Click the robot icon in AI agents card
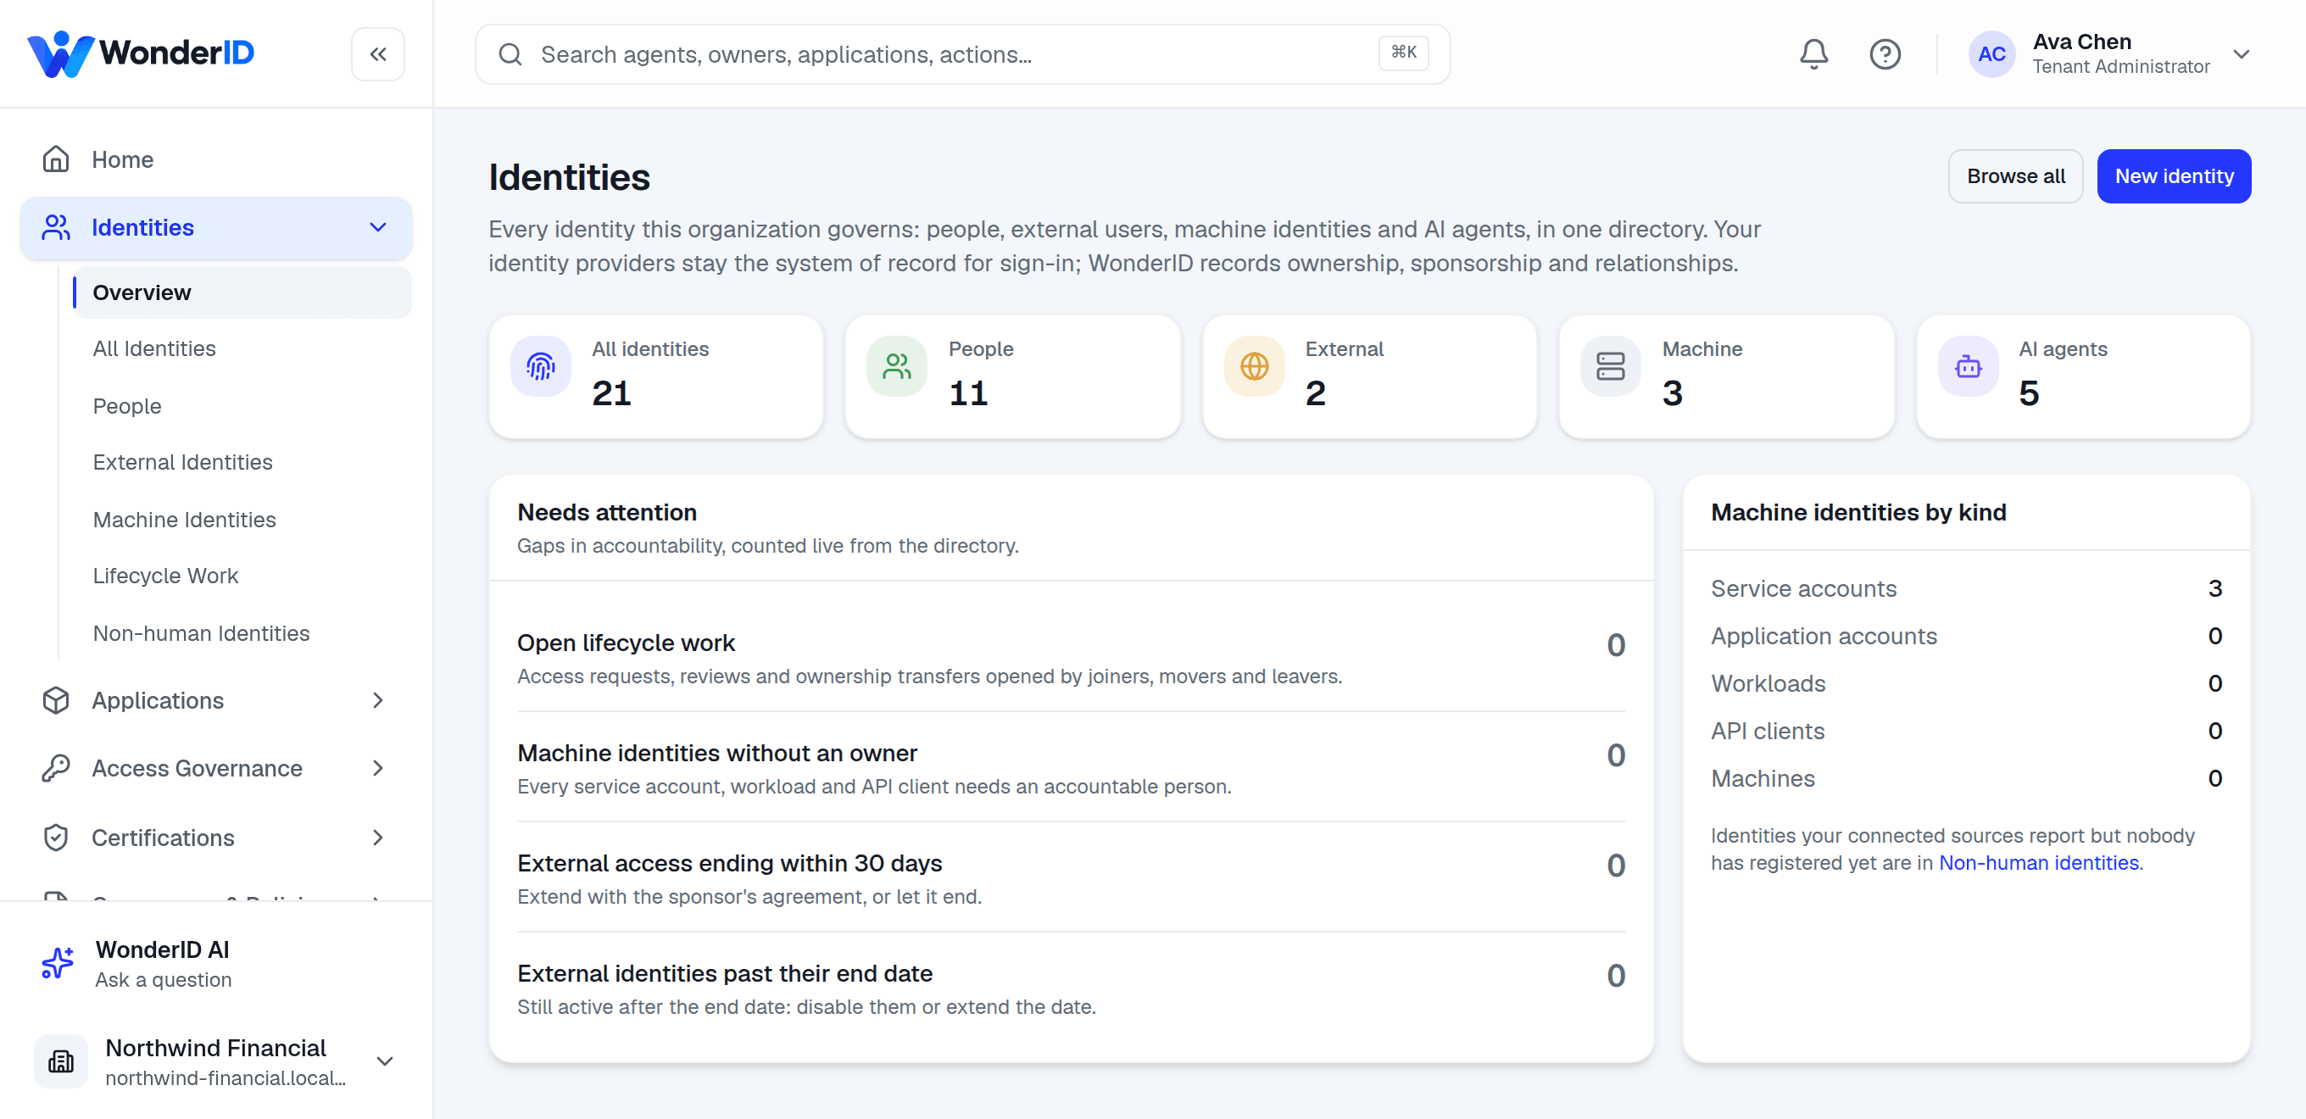The height and width of the screenshot is (1119, 2306). pos(1968,365)
